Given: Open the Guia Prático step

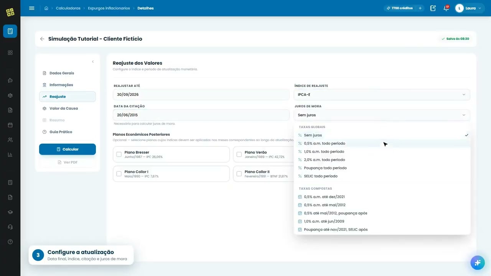Looking at the screenshot, I should point(68,132).
